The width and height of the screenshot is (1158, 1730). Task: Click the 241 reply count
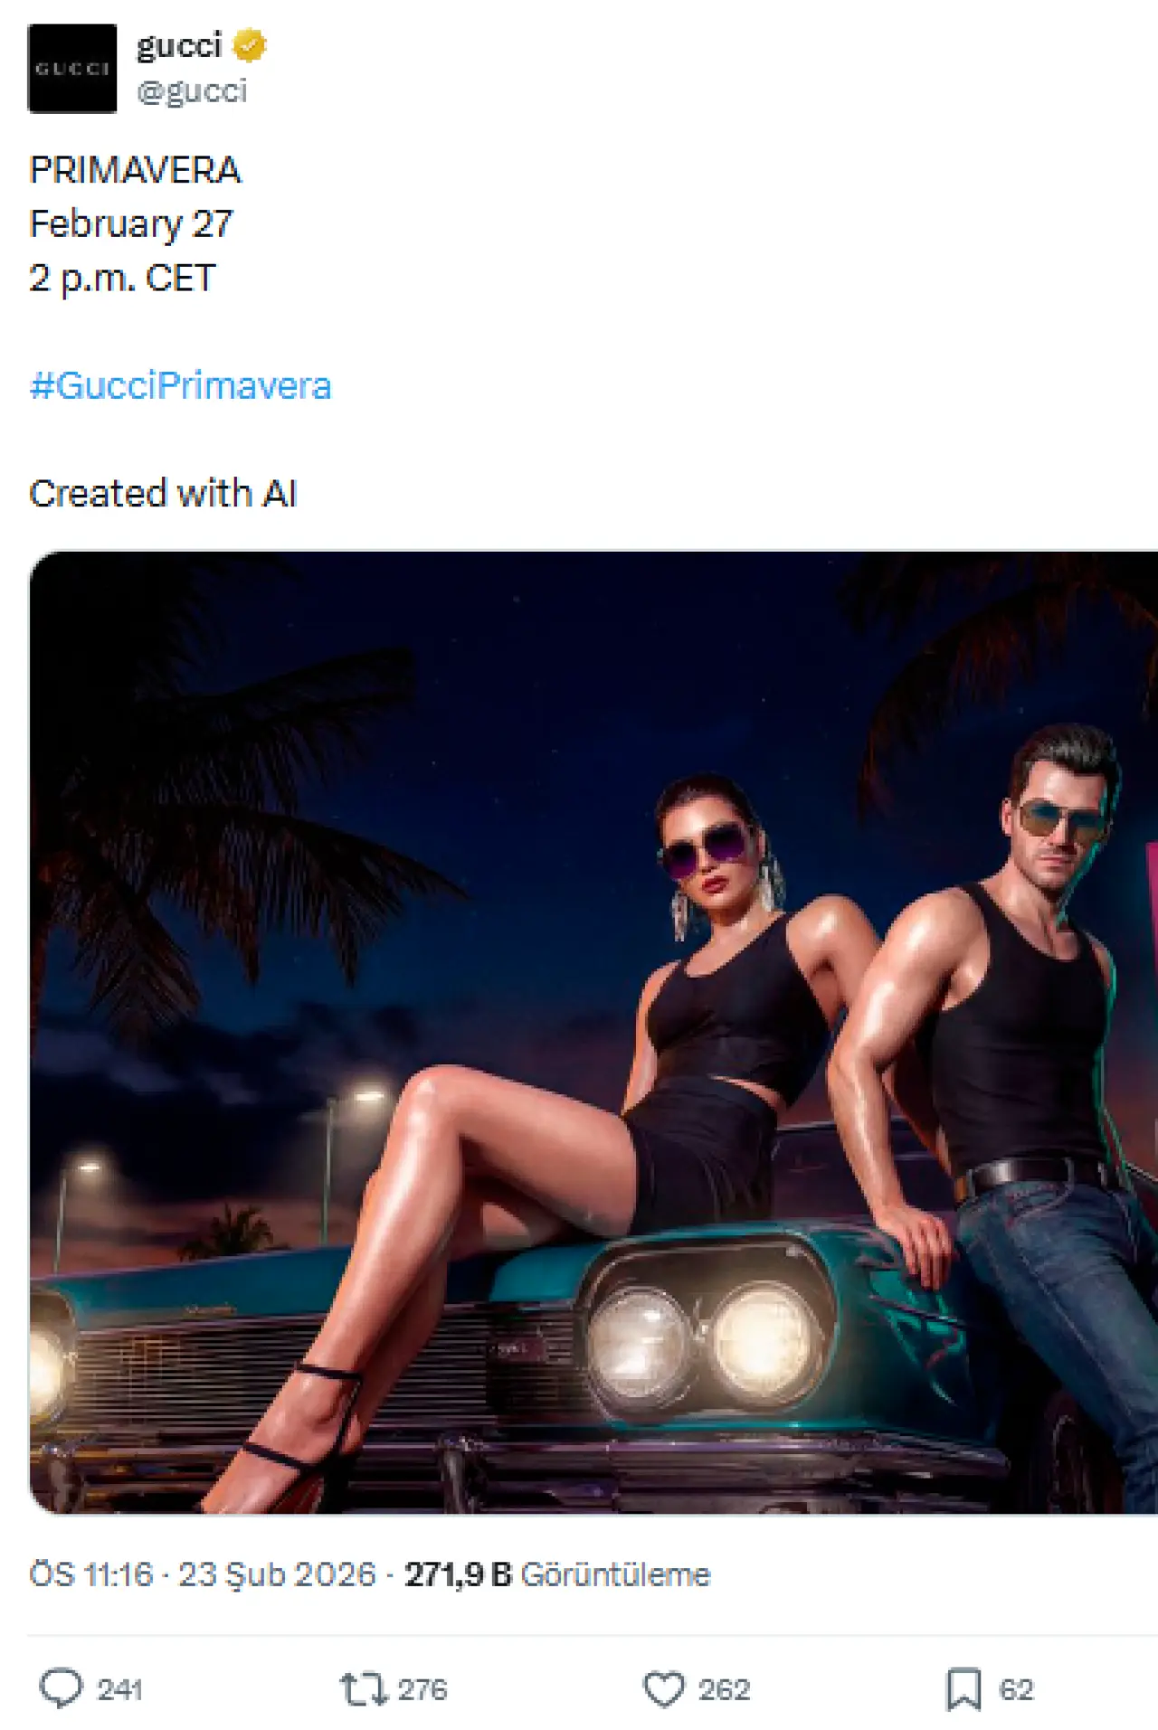pyautogui.click(x=119, y=1689)
